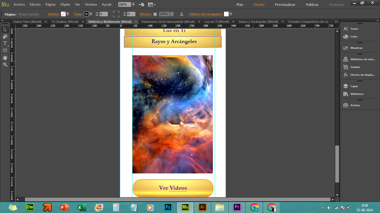The width and height of the screenshot is (380, 213).
Task: Expand the Trazo stroke color dropdown
Action: [91, 14]
